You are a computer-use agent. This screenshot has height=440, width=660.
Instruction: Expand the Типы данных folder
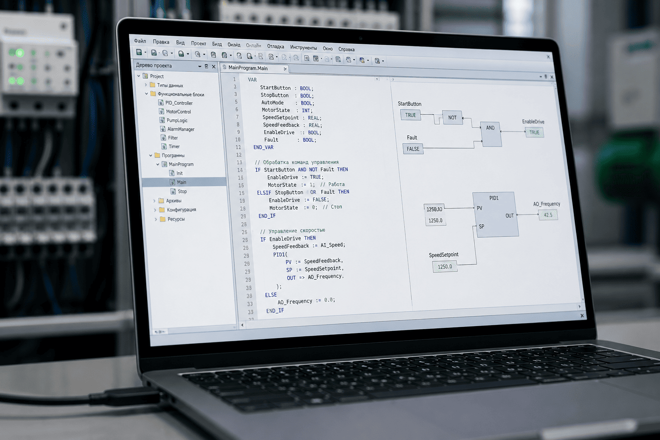(146, 85)
